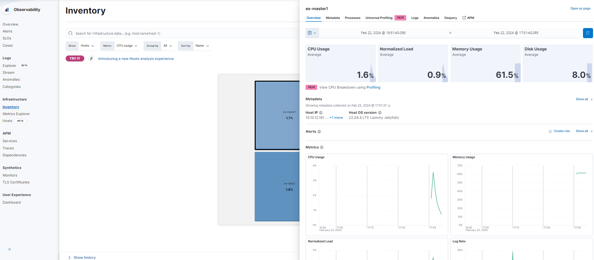594x260 pixels.
Task: Click the info icon next to Host OS version
Action: tap(380, 113)
